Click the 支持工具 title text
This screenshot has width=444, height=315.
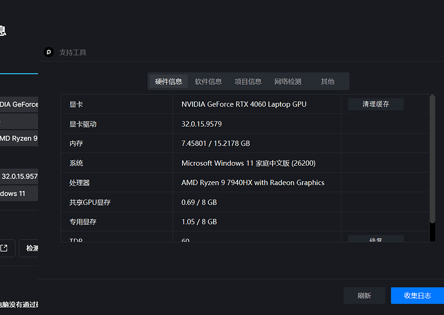coord(73,52)
